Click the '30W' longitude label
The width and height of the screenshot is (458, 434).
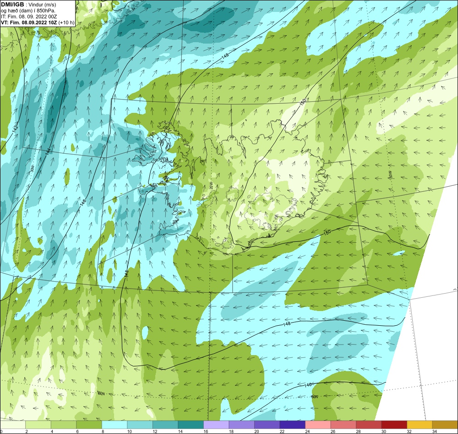click(32, 169)
